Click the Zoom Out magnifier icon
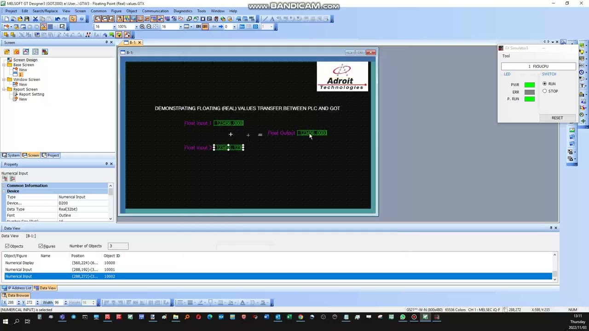589x331 pixels. coord(149,27)
